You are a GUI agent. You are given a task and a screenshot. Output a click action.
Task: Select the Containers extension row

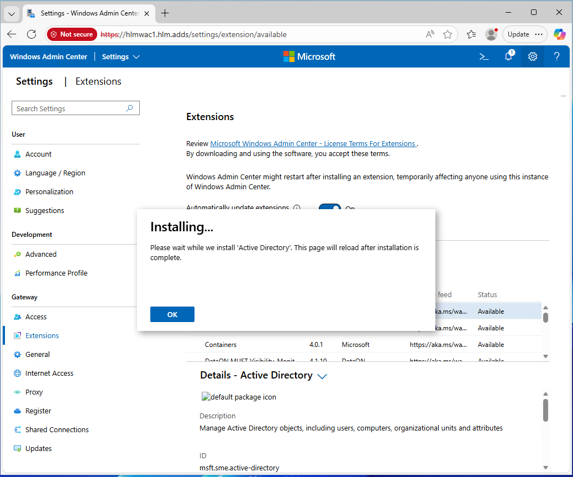(x=221, y=345)
